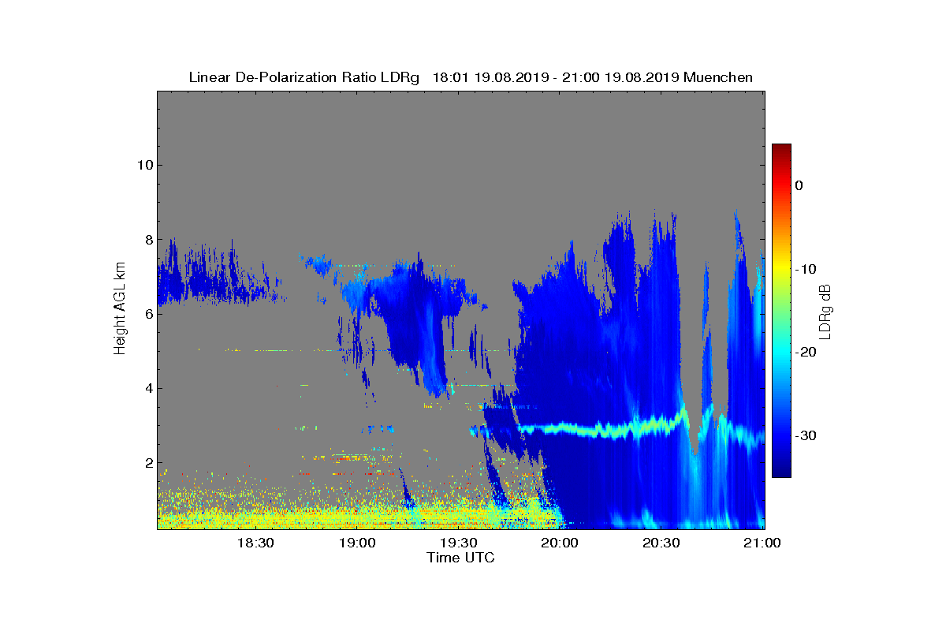Click the '19:00' time tick label

coord(357,543)
